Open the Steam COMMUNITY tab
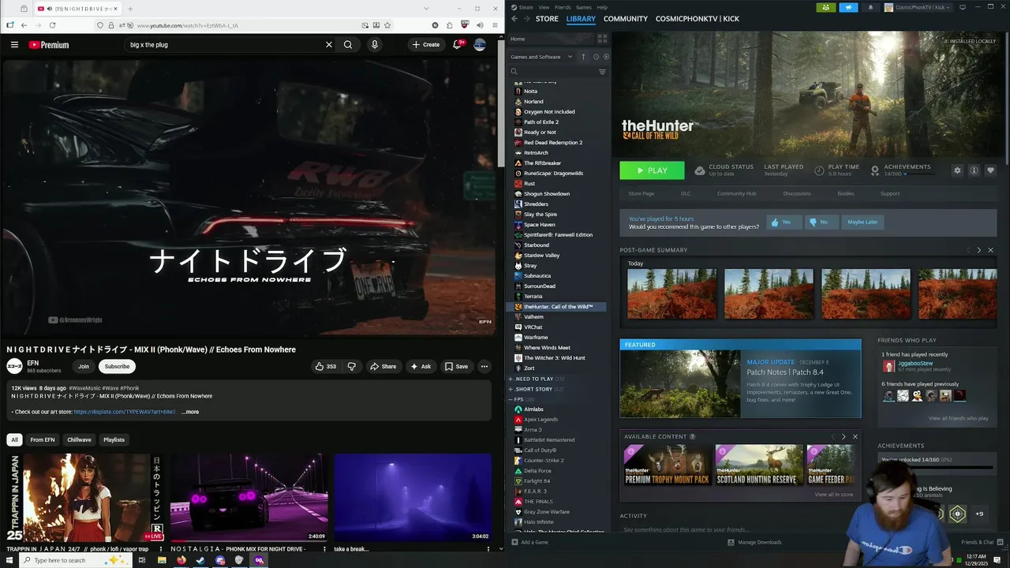1010x568 pixels. [x=626, y=19]
